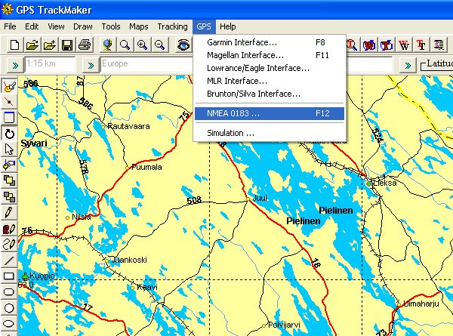Select the arrow selection cursor tool
This screenshot has width=453, height=336.
pyautogui.click(x=9, y=149)
